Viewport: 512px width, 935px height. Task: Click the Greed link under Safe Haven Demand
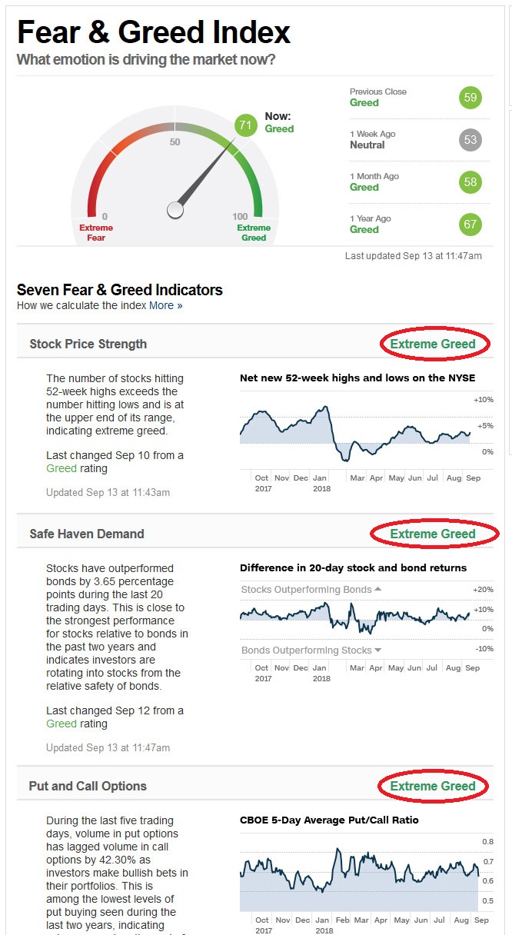(x=62, y=724)
